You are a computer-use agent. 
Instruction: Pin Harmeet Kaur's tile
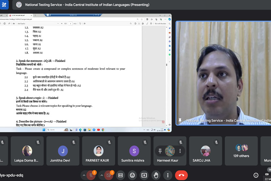[x=160, y=151]
